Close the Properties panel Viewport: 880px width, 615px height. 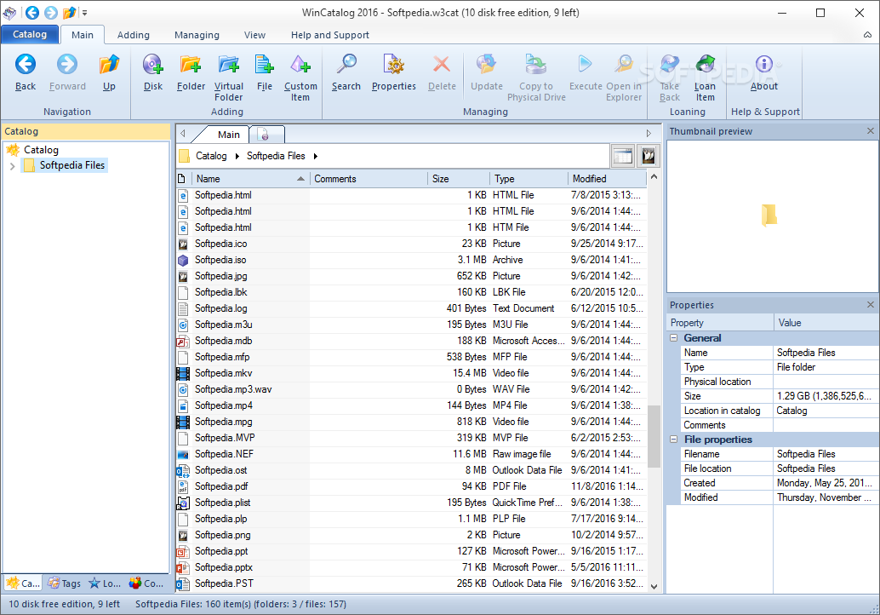click(871, 304)
